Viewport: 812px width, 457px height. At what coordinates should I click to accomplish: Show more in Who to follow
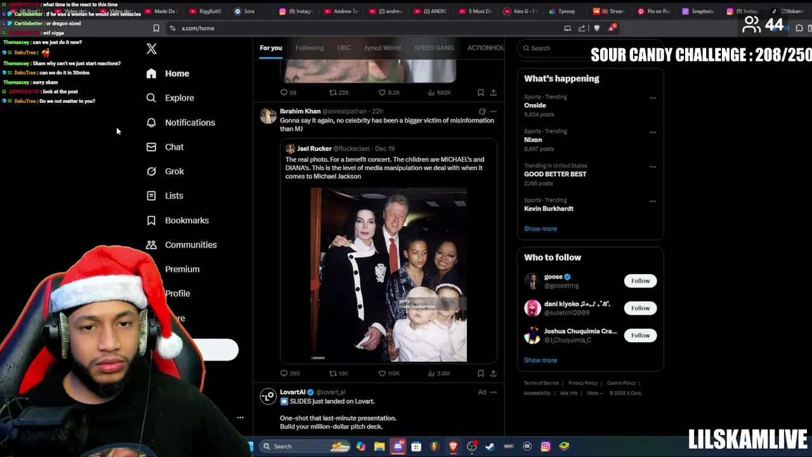[x=540, y=360]
